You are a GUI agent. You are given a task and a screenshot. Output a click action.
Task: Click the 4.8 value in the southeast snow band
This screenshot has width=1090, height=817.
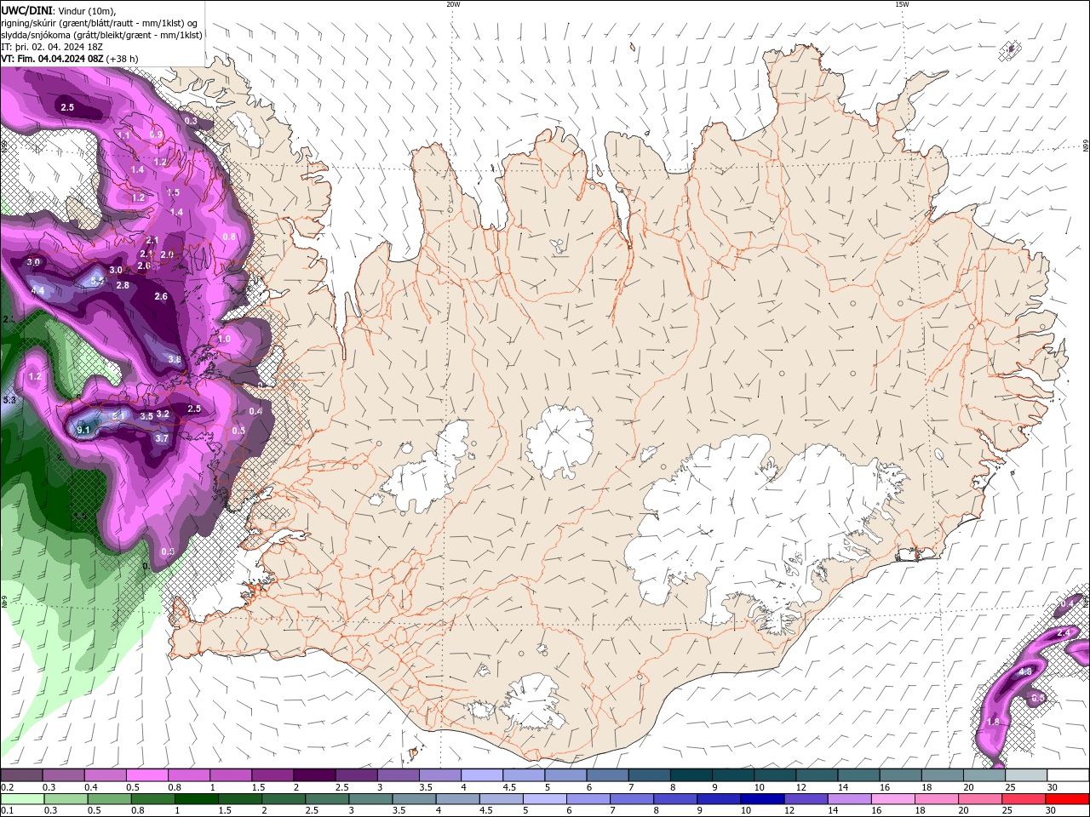point(1025,671)
